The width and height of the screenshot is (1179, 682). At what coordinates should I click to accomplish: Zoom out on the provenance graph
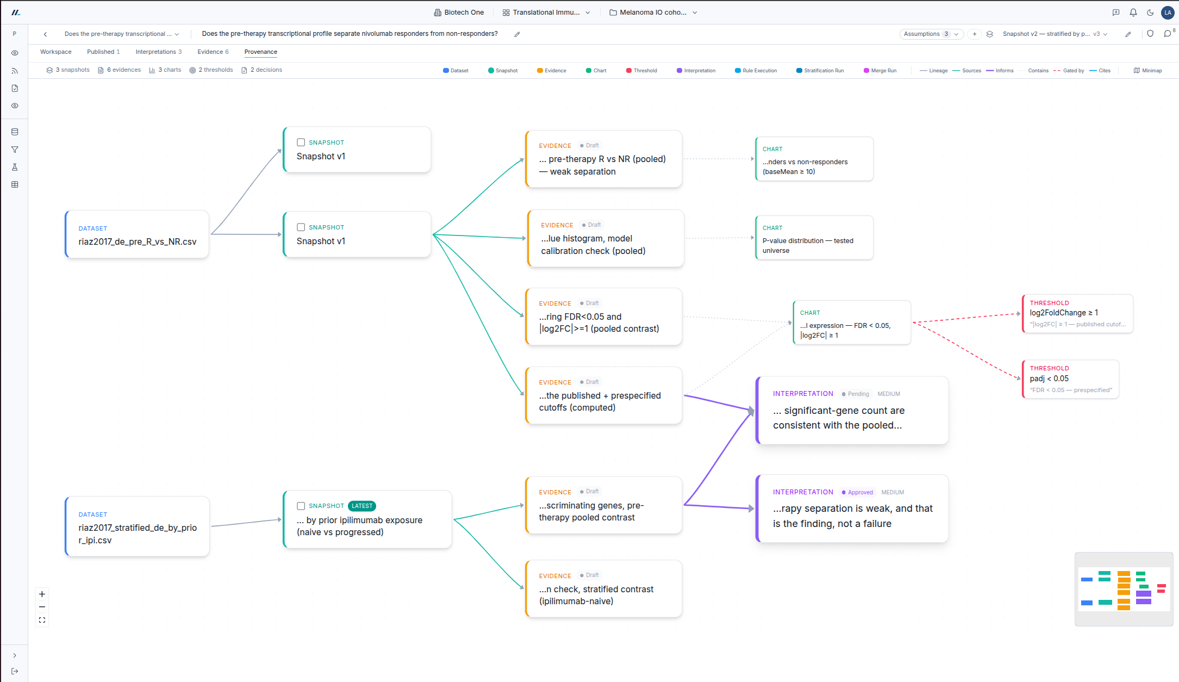pyautogui.click(x=42, y=607)
